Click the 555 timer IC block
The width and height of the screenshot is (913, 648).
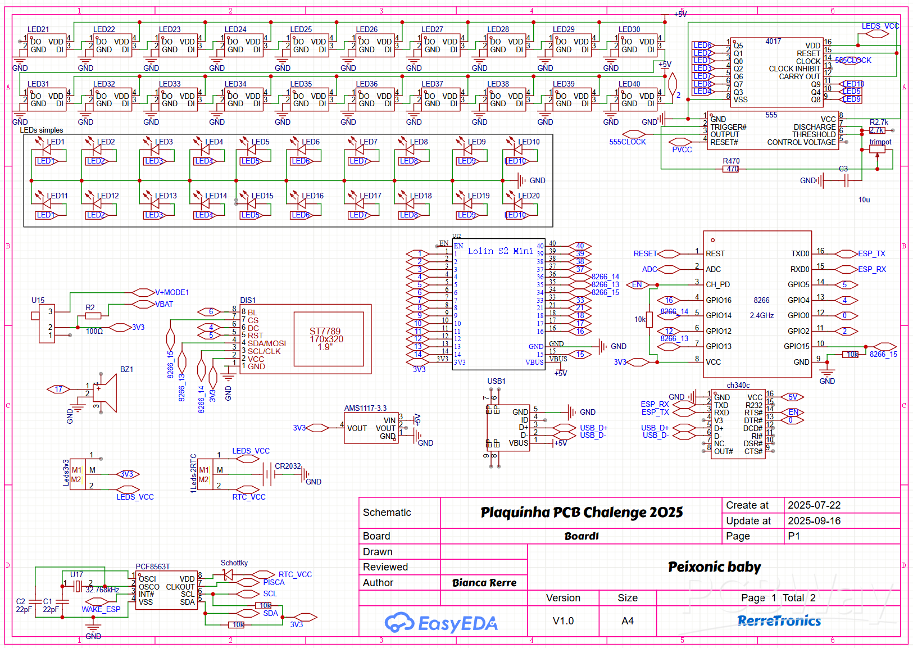click(773, 130)
